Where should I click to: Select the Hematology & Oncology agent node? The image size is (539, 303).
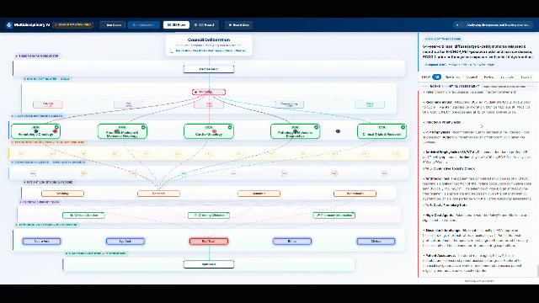click(35, 131)
